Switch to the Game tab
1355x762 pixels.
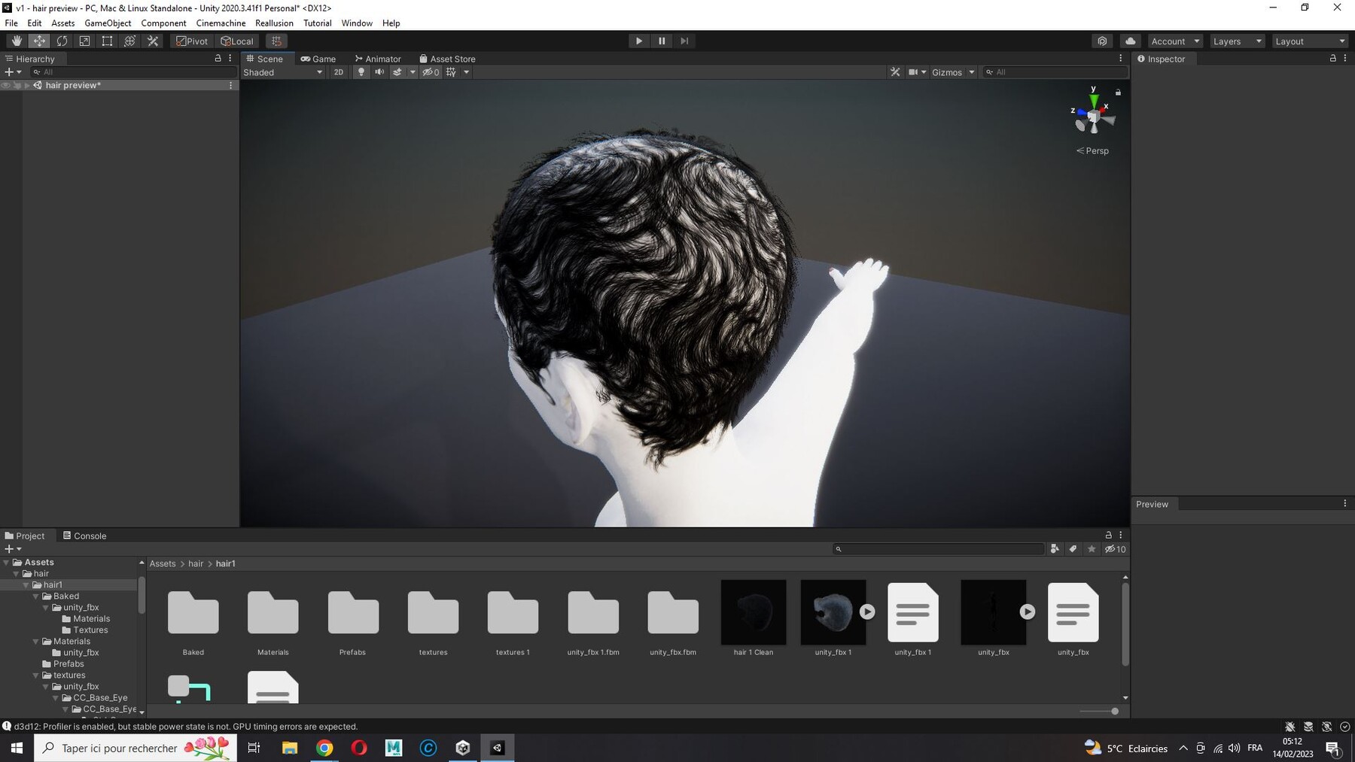[318, 59]
